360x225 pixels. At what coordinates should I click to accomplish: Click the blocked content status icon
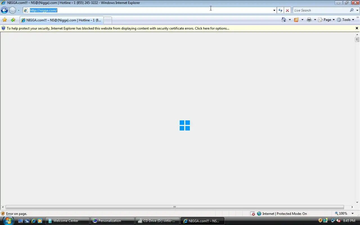(253, 214)
